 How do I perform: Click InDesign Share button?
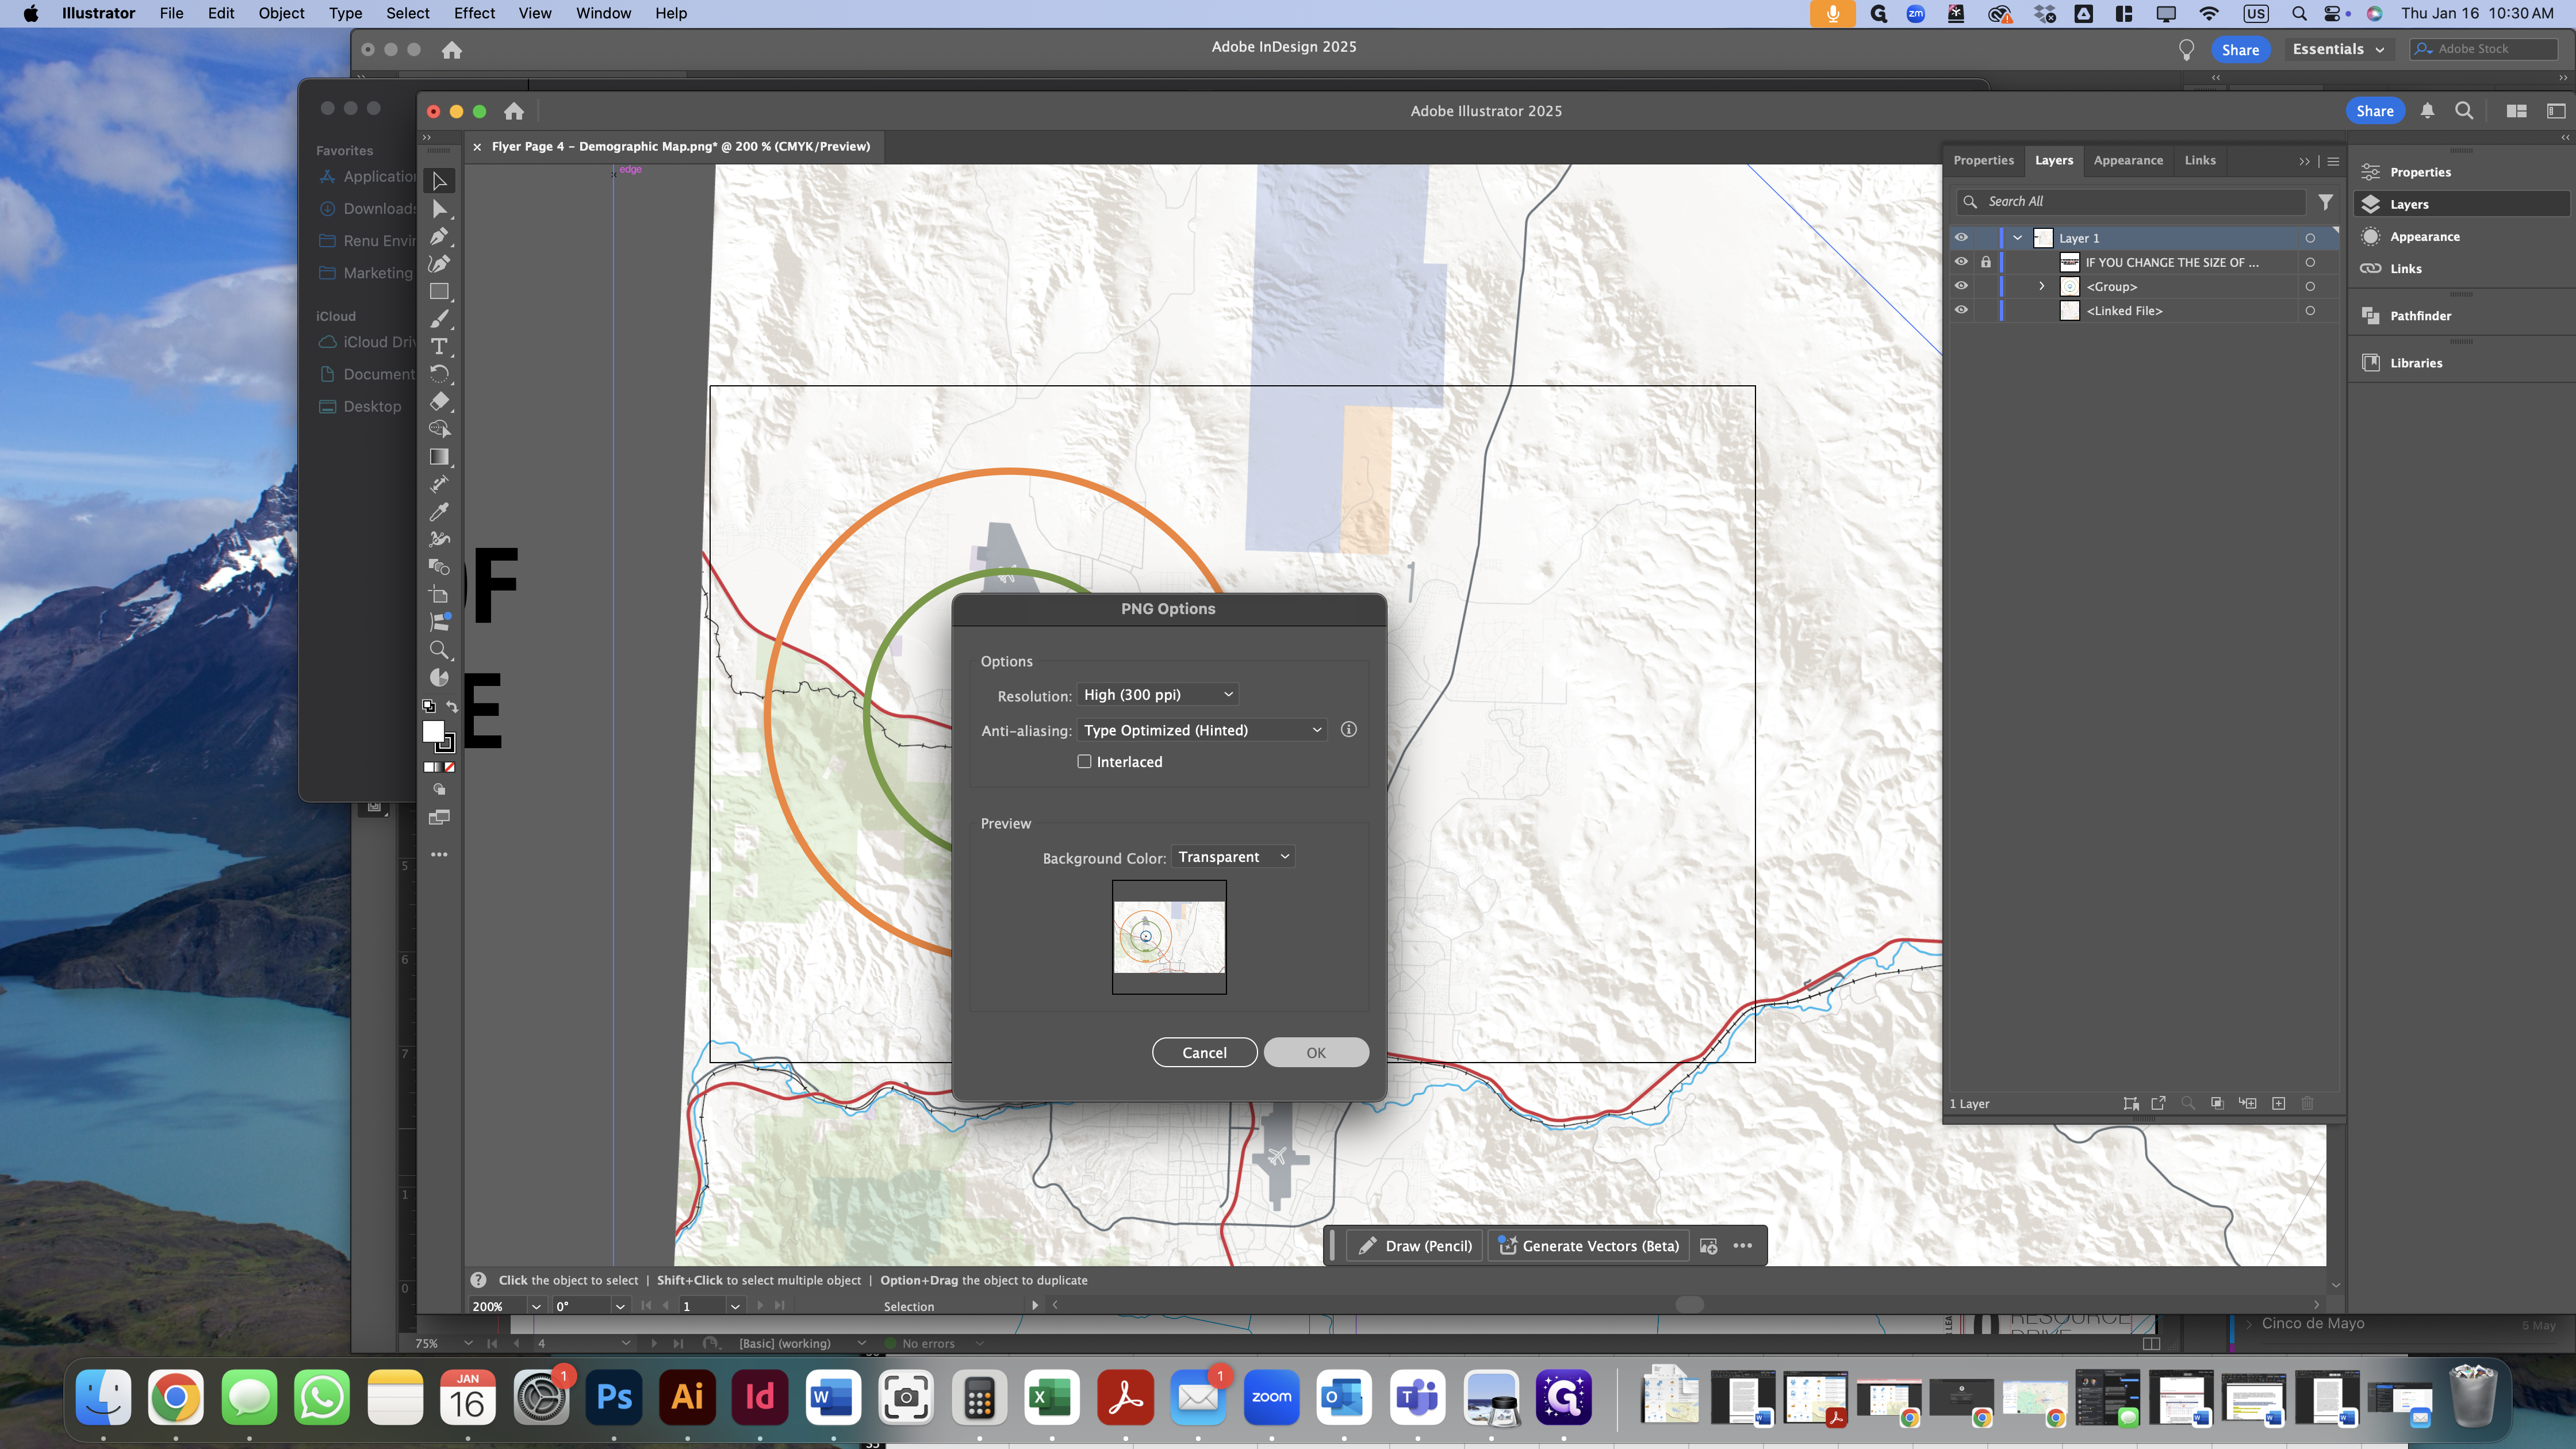[2240, 50]
